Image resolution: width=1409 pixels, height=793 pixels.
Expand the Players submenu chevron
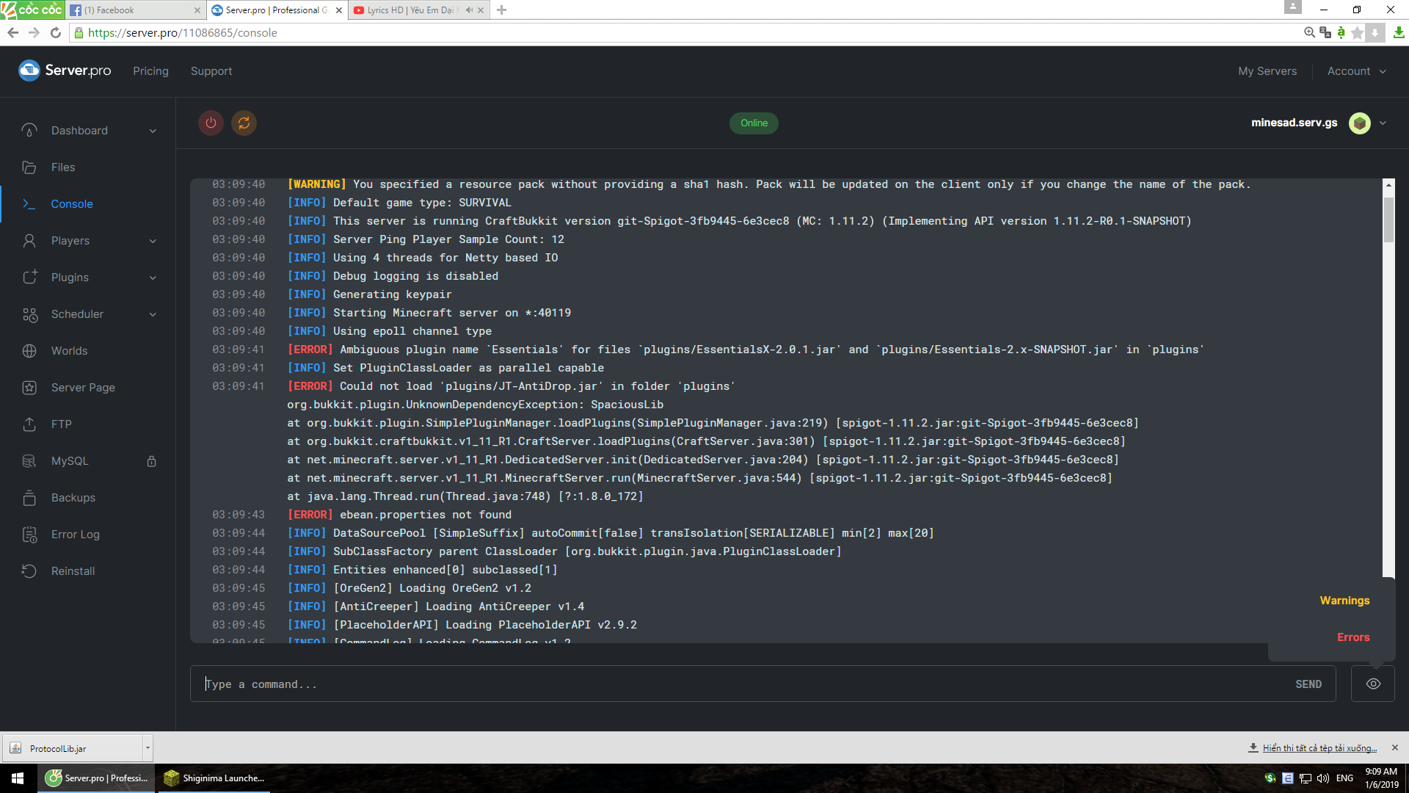click(153, 241)
